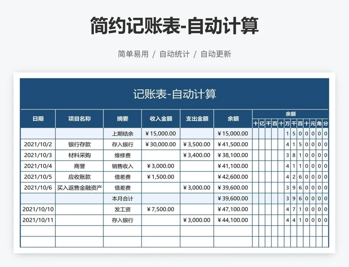Click the balance cell ¥42,600.00
The height and width of the screenshot is (267, 349).
coord(233,177)
